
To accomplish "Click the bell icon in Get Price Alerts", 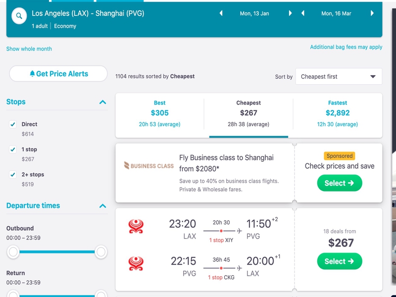I will coord(32,73).
